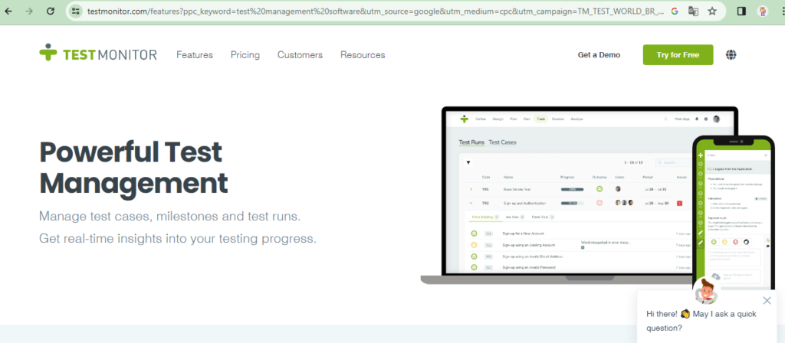This screenshot has width=785, height=343.
Task: Click 'Manage test cases, milestones and test runs.' text
Action: click(x=170, y=217)
